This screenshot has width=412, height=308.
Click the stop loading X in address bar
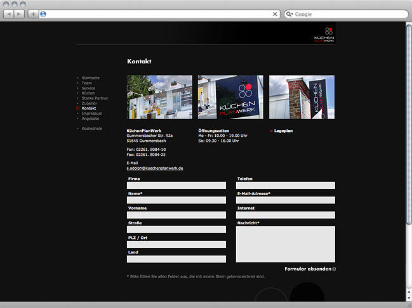coord(275,14)
